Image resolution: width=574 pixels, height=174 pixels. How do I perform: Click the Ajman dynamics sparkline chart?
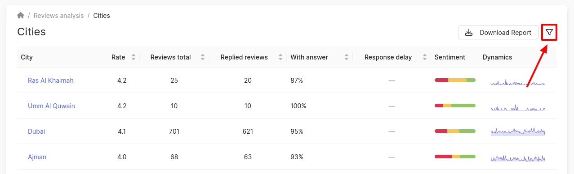point(518,157)
